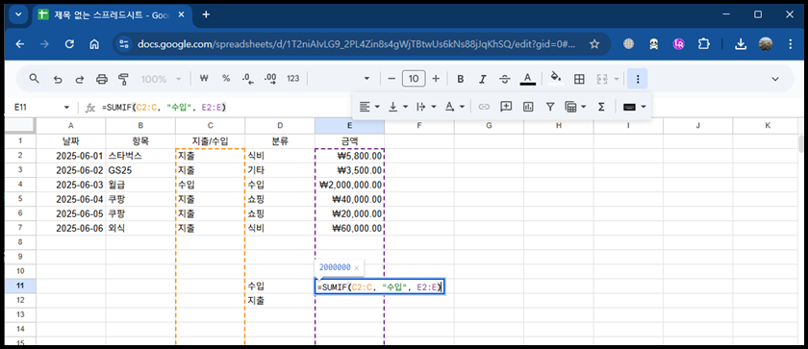Open the Chrome extensions puzzle icon
Image resolution: width=808 pixels, height=349 pixels.
[704, 44]
